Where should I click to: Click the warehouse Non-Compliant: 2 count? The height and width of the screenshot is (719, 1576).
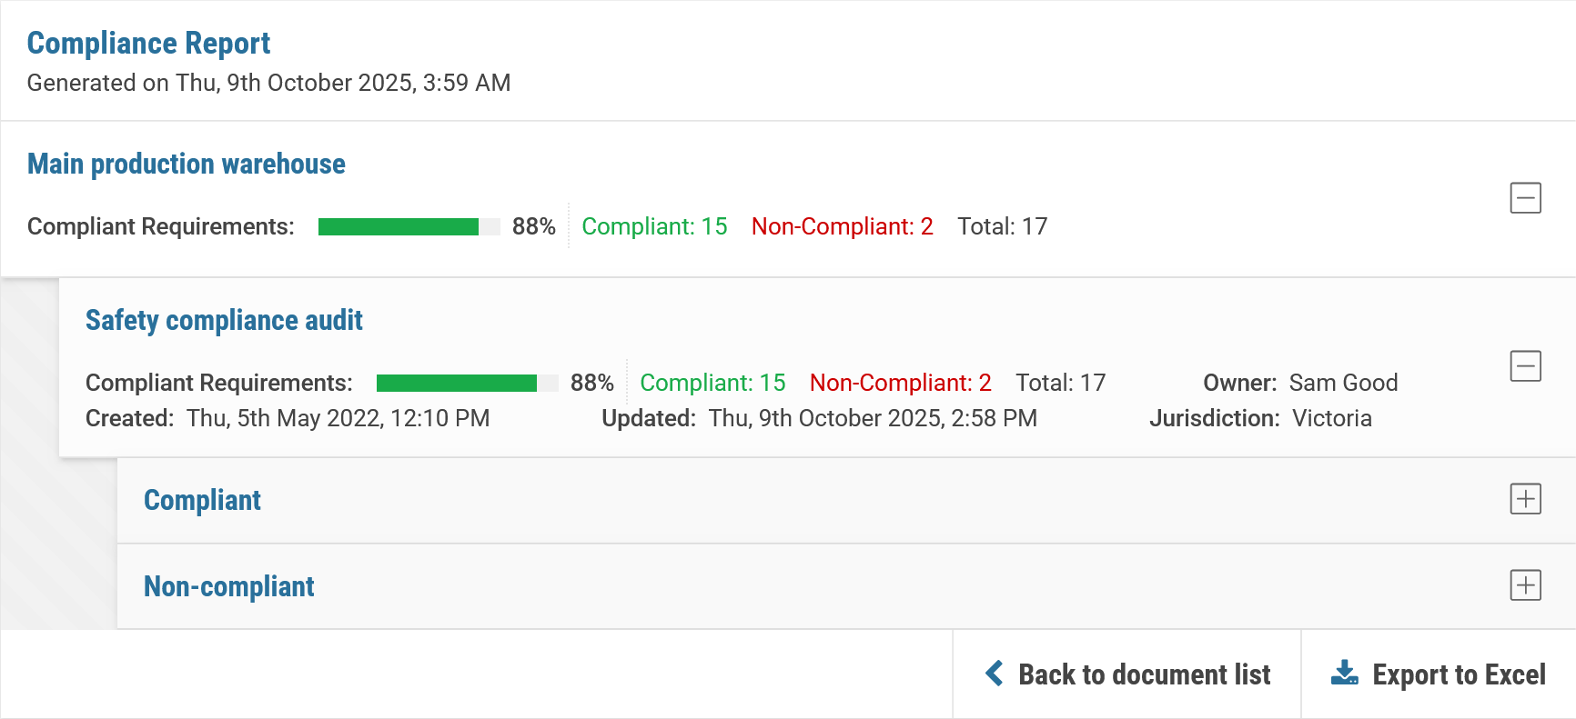click(843, 226)
